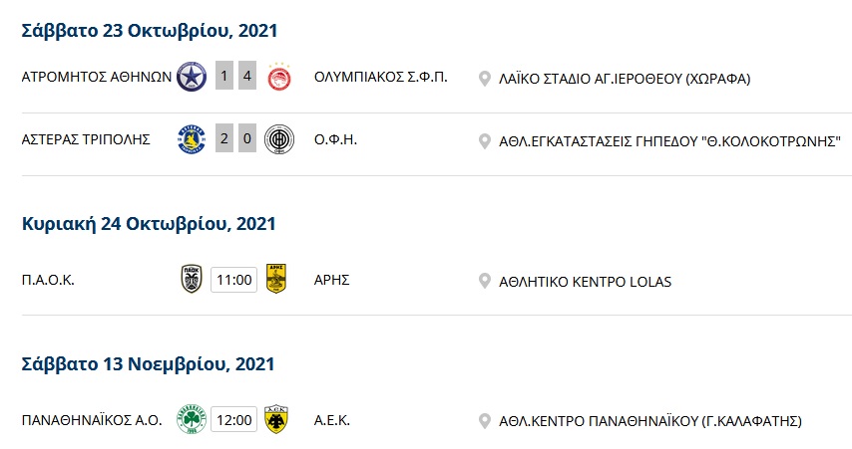Open the ΠΑΝΑΘΗΝΑΪΚΟΣ Α.Ο. team name
852x449 pixels.
click(x=92, y=420)
